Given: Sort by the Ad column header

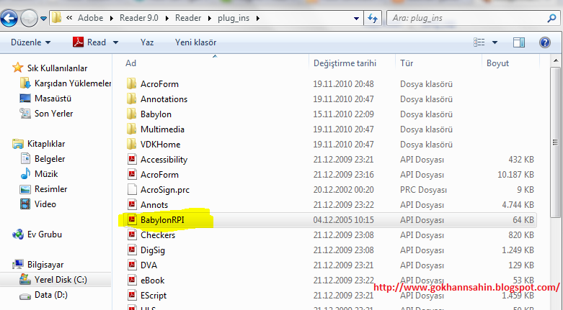Looking at the screenshot, I should [130, 63].
